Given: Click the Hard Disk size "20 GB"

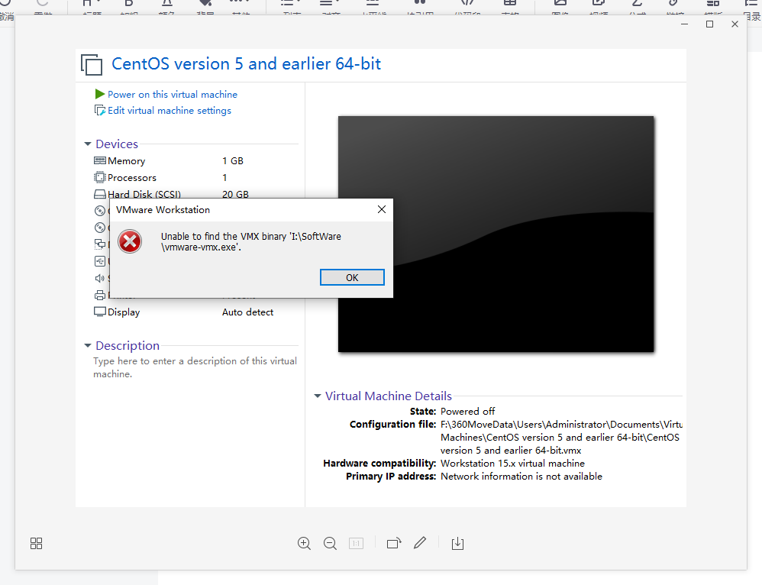Looking at the screenshot, I should tap(235, 194).
